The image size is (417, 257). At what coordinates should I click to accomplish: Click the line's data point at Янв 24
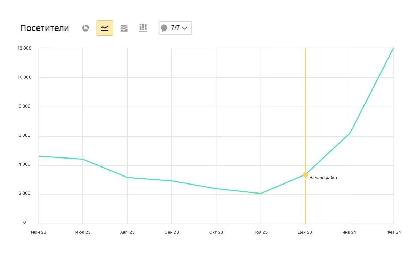(x=350, y=133)
